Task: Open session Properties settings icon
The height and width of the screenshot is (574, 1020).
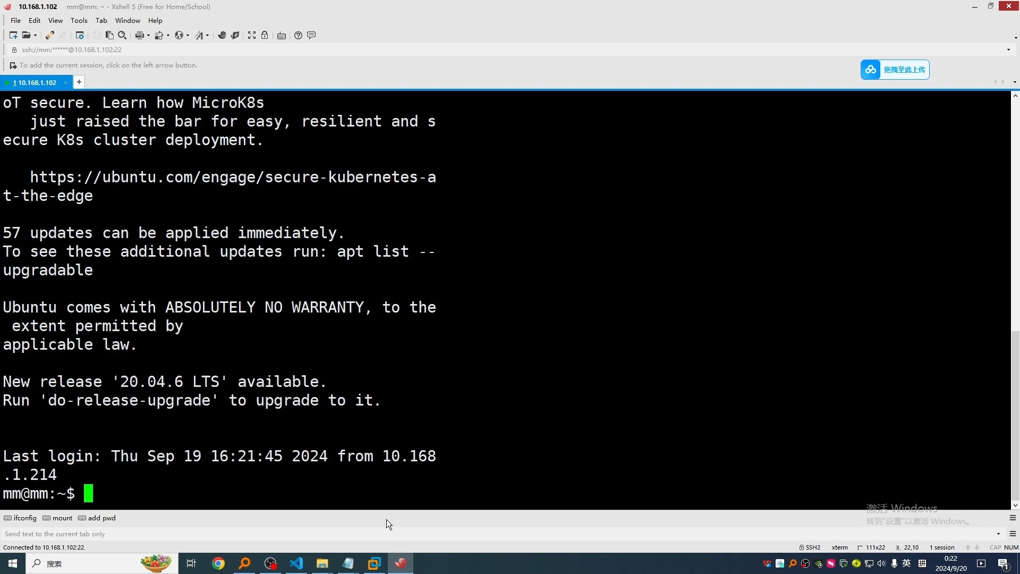Action: pos(80,35)
